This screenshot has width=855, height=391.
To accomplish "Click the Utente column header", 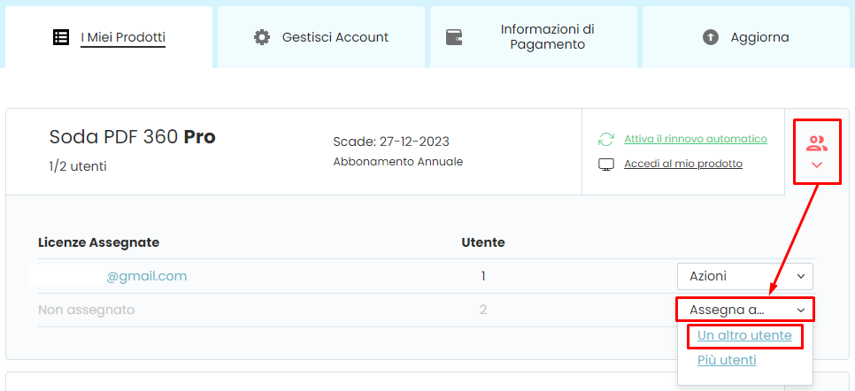I will click(x=483, y=242).
